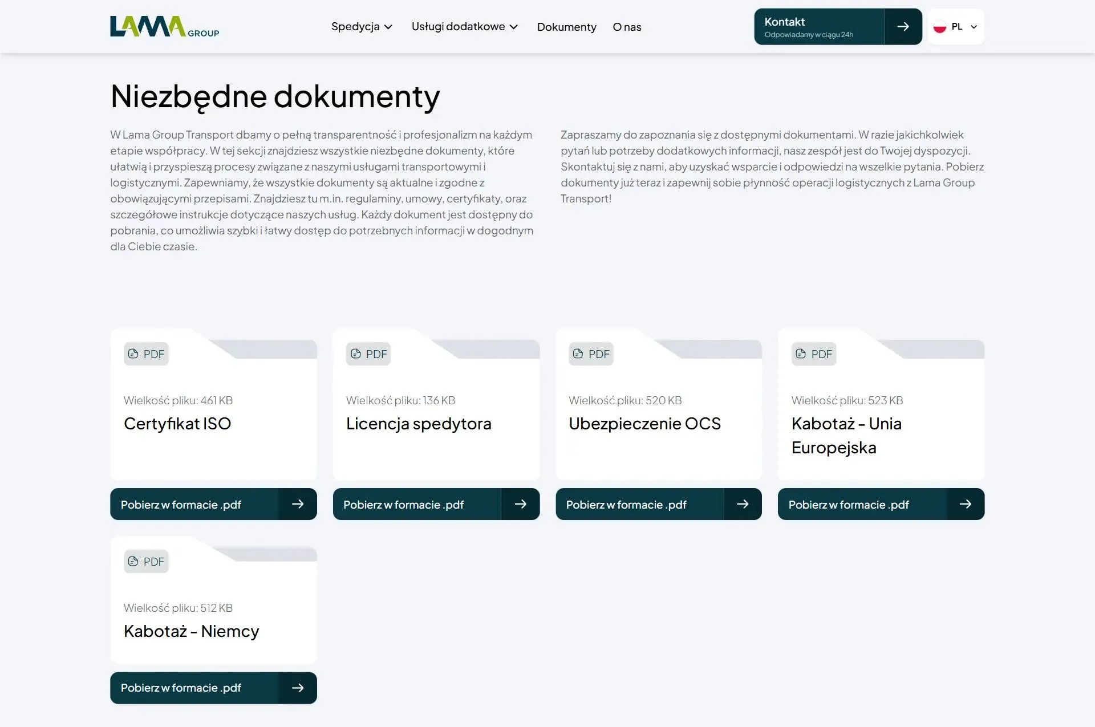Viewport: 1095px width, 727px height.
Task: Download Ubezpieczenie OCS in pdf format
Action: pos(659,504)
